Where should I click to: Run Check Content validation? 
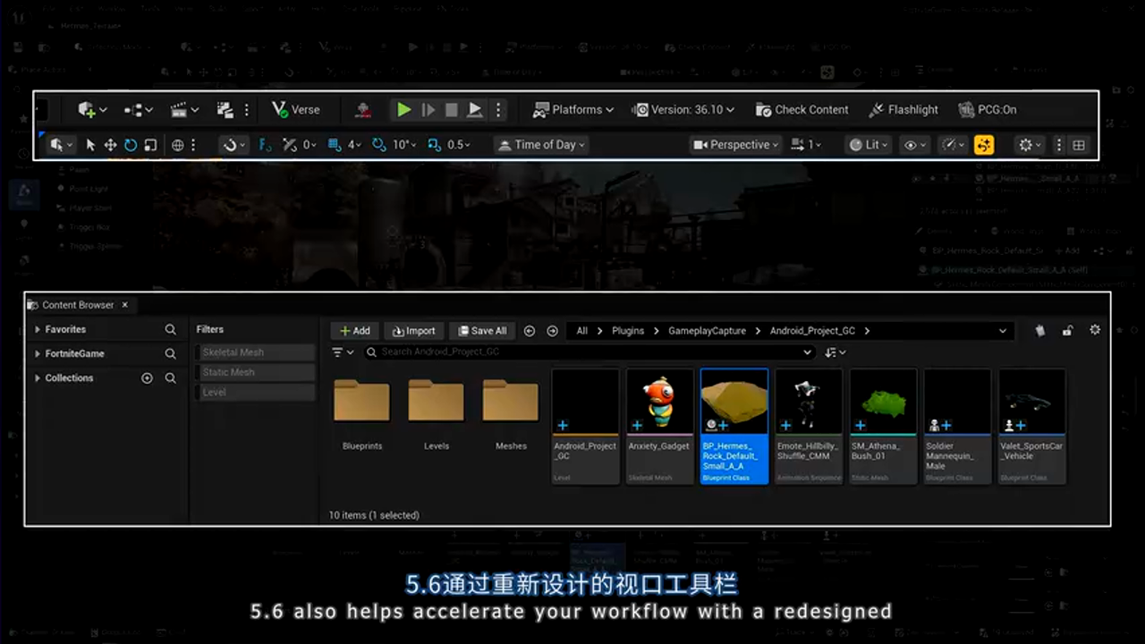tap(801, 109)
